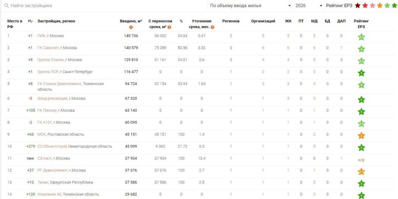Image resolution: width=398 pixels, height=199 pixels.
Task: Click Компания 4D's rating star icon
Action: 361,195
